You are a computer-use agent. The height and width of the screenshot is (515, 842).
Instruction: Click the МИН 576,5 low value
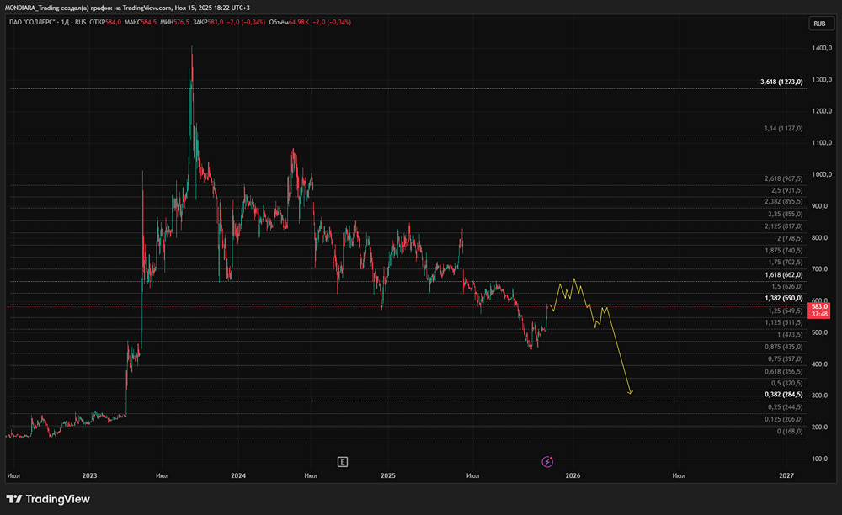tap(174, 22)
